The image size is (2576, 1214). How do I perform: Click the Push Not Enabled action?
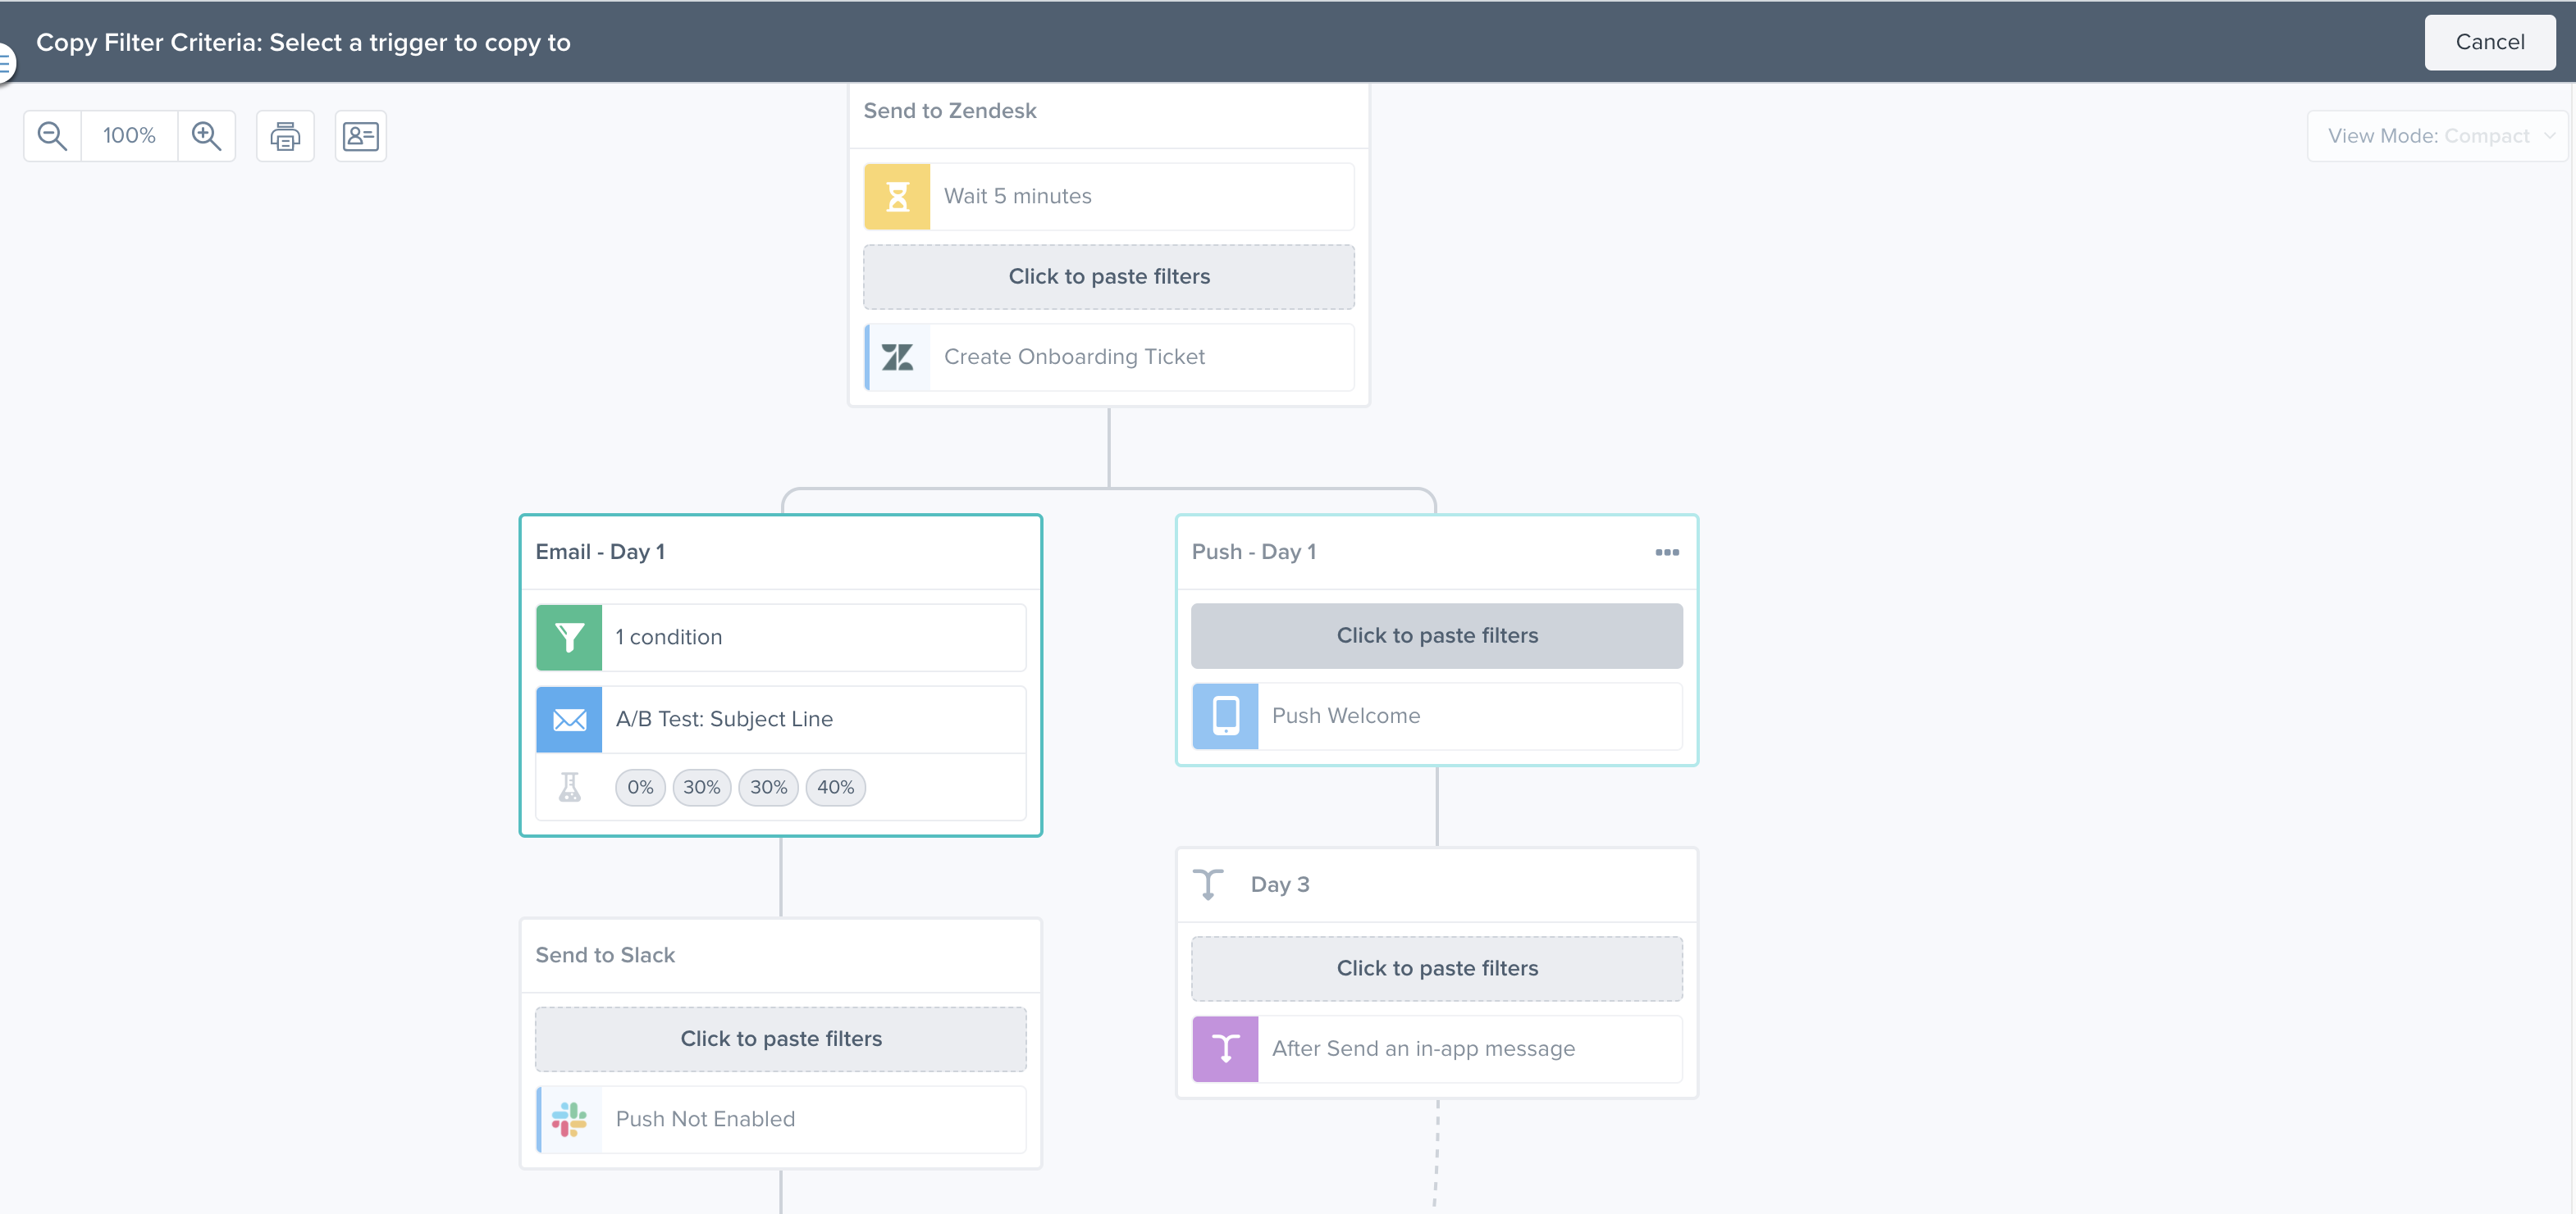coord(781,1119)
